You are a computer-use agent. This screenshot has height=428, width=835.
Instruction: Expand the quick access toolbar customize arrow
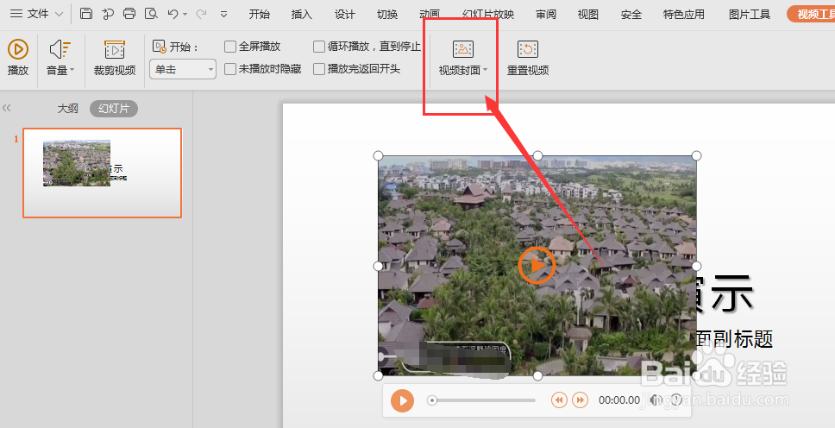223,15
